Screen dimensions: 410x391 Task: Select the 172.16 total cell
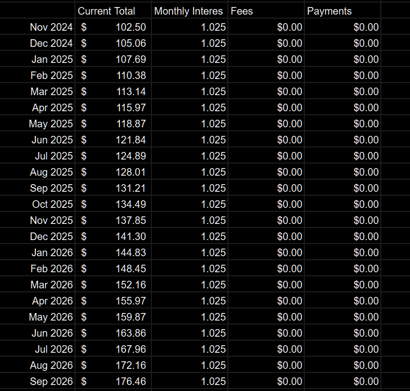tap(113, 365)
